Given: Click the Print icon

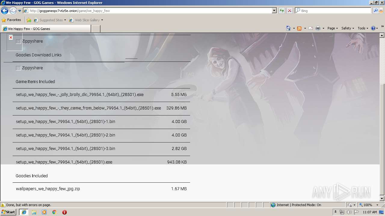Looking at the screenshot, I should click(x=318, y=28).
